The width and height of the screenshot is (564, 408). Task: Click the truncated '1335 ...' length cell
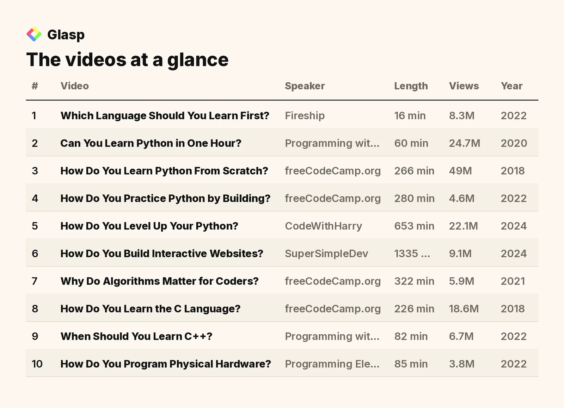tap(412, 253)
